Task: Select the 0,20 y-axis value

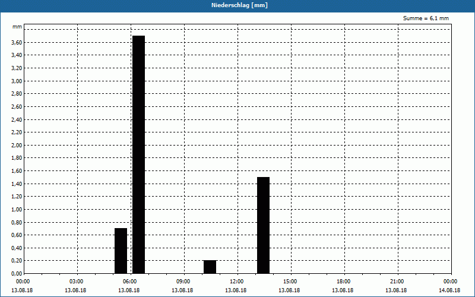Action: [x=17, y=261]
